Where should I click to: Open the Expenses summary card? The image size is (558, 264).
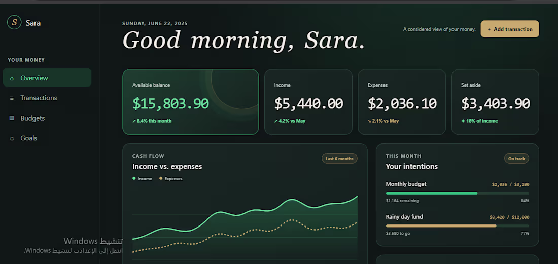[402, 102]
